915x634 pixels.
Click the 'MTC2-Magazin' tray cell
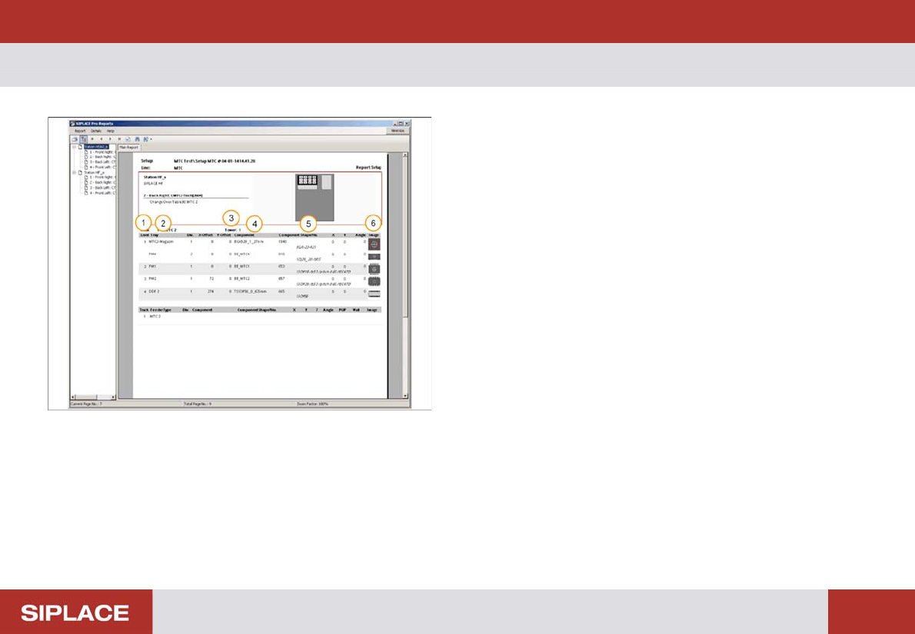pos(161,241)
